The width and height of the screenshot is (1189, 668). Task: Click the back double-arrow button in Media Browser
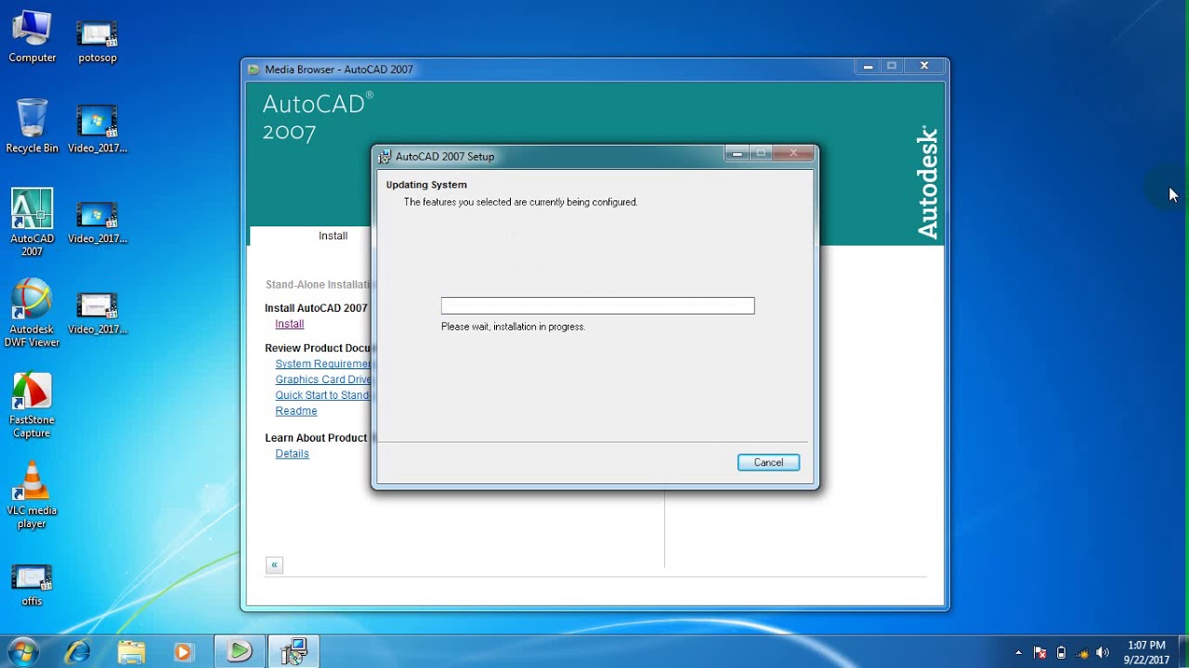pos(274,565)
